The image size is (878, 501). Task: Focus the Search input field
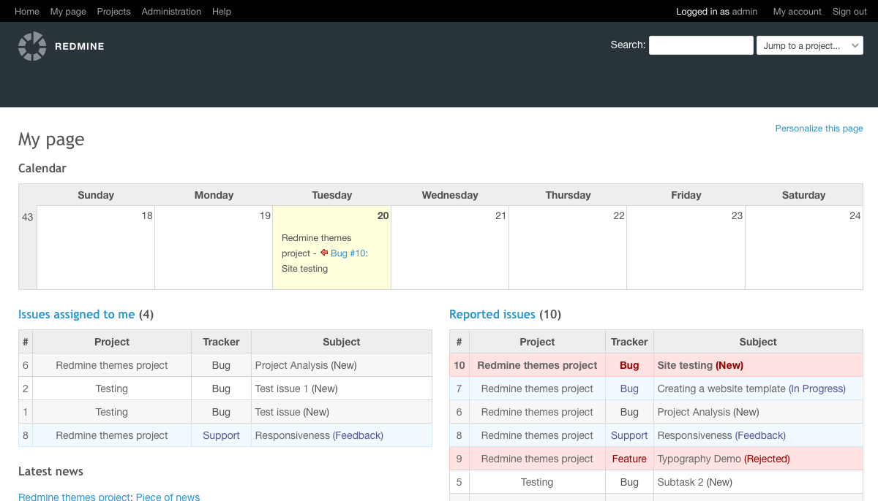[701, 45]
